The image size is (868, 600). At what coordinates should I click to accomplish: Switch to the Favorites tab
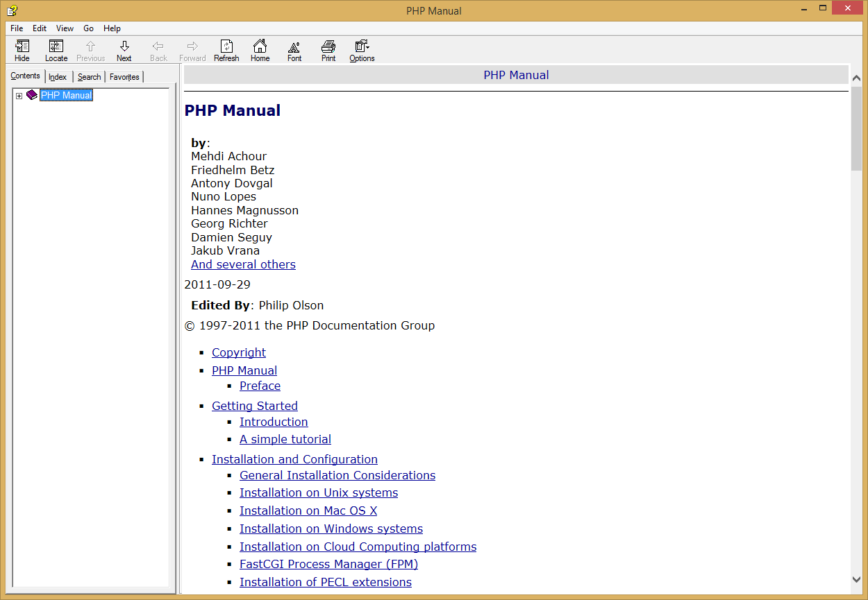point(124,77)
